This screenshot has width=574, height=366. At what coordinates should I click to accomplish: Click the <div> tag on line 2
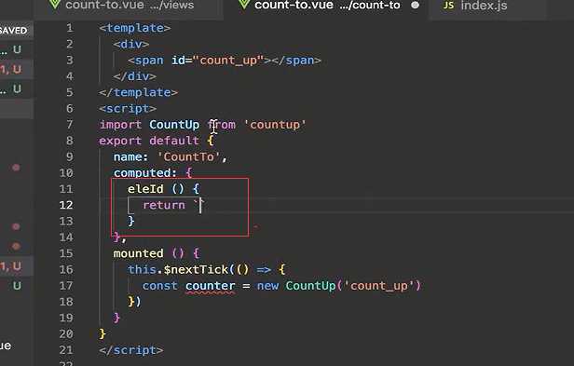pyautogui.click(x=131, y=44)
